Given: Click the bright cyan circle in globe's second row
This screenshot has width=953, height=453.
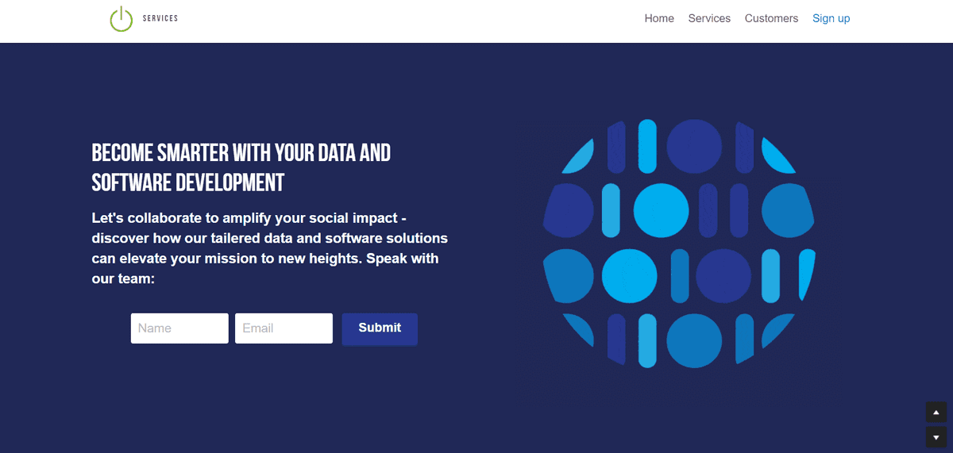Looking at the screenshot, I should tap(661, 210).
